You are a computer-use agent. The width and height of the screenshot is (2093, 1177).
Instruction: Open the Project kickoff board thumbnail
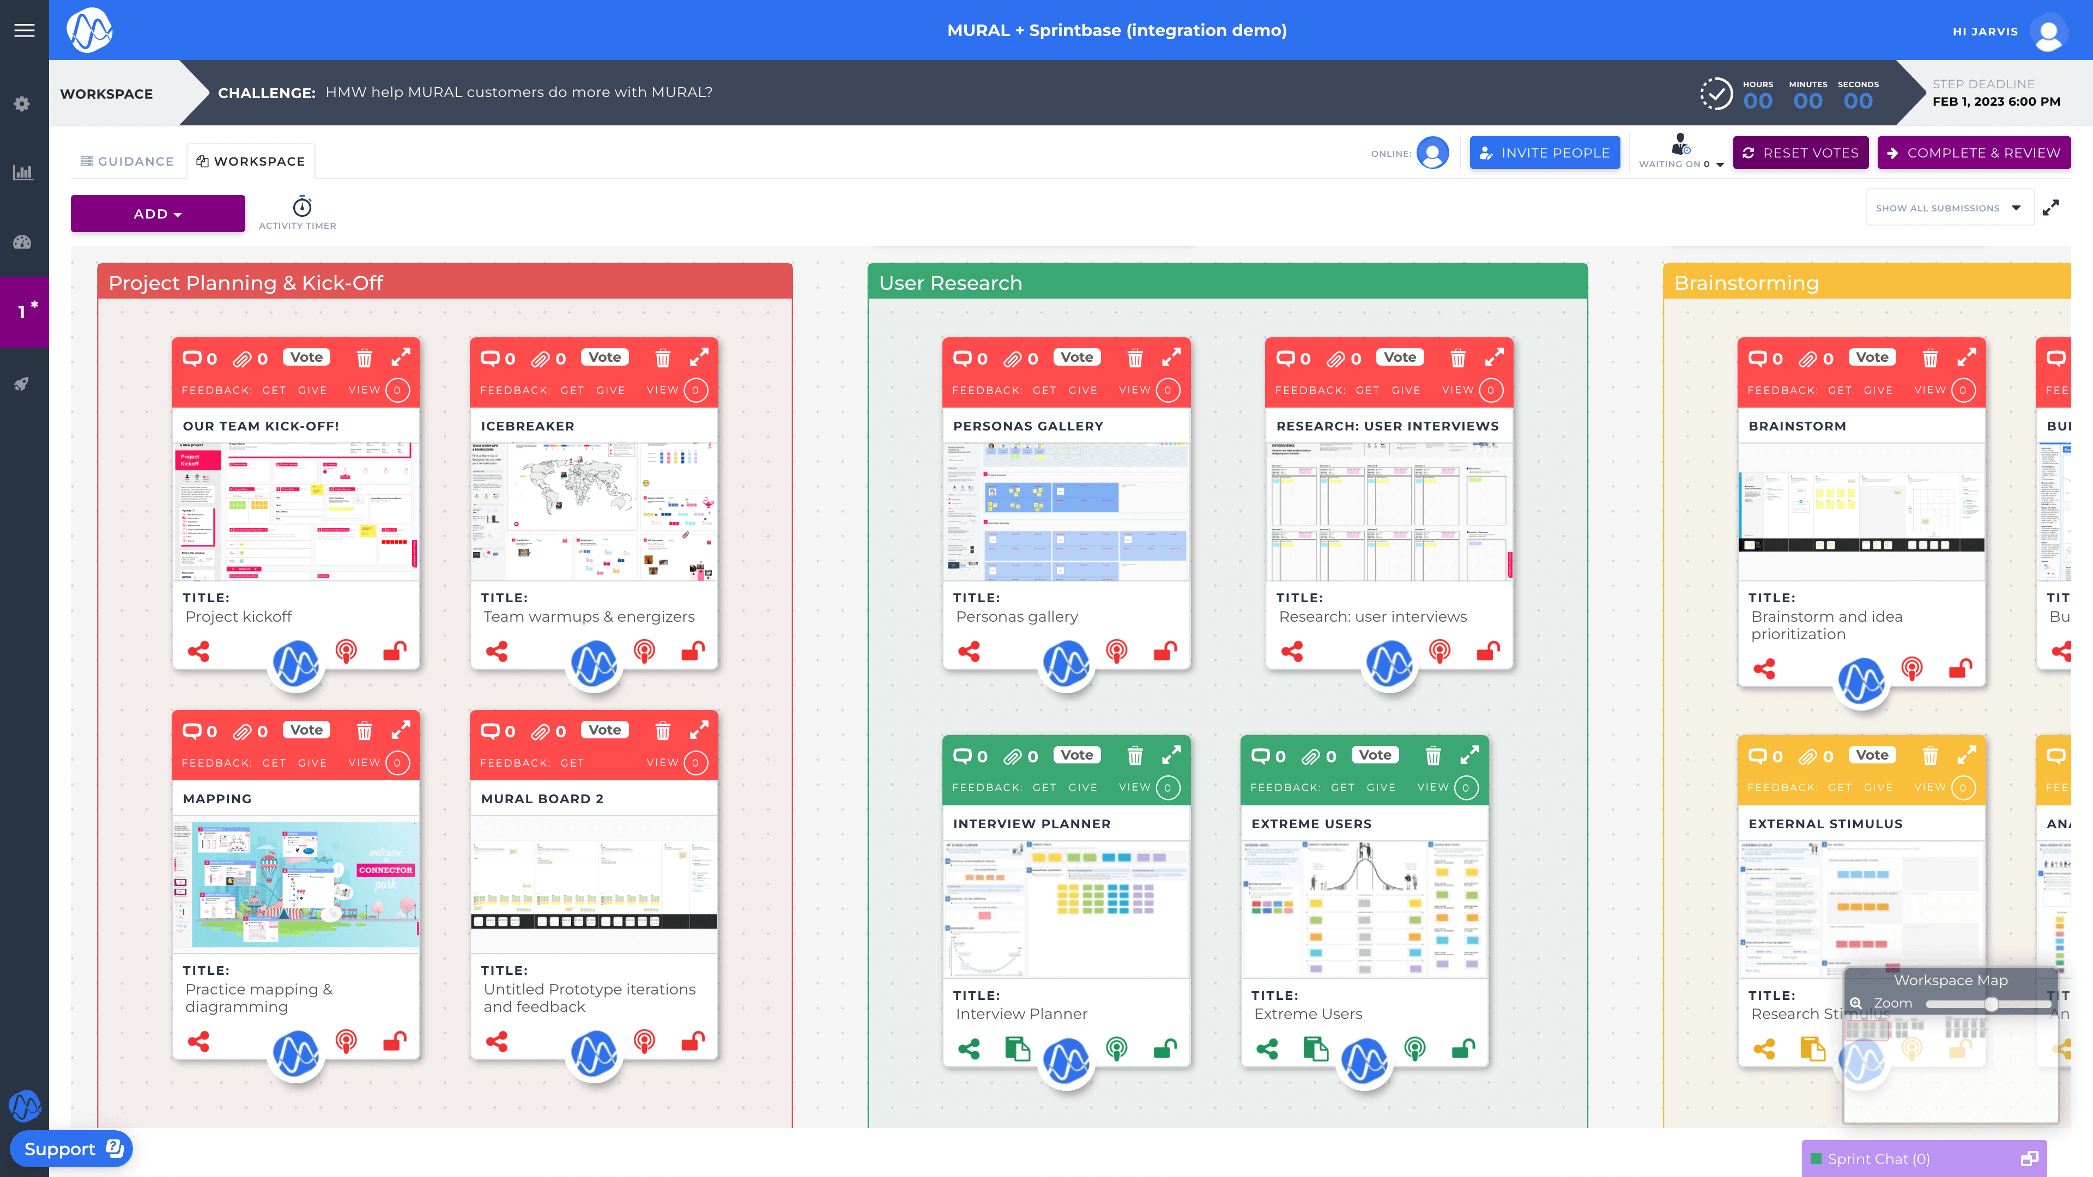pyautogui.click(x=296, y=511)
